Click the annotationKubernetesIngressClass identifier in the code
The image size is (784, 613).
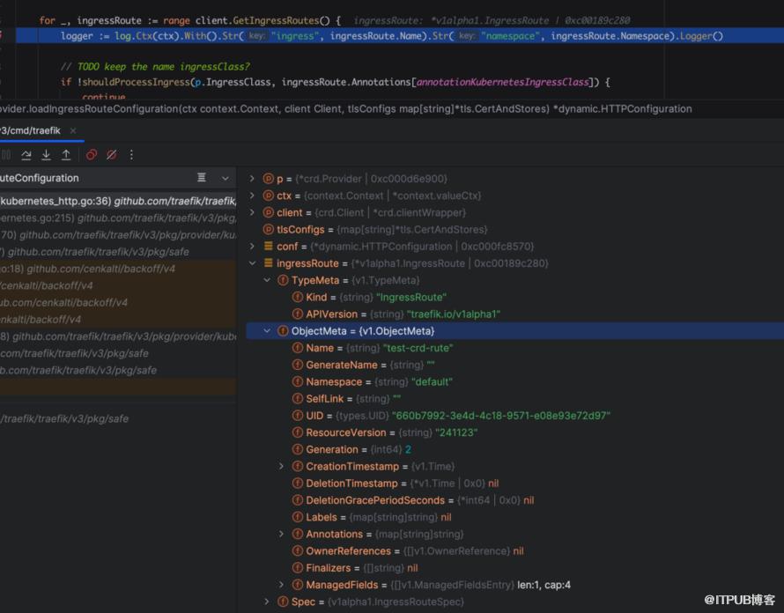click(502, 82)
